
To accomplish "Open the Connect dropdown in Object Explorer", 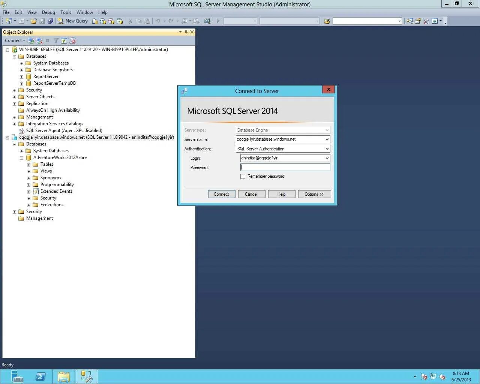I will 15,40.
